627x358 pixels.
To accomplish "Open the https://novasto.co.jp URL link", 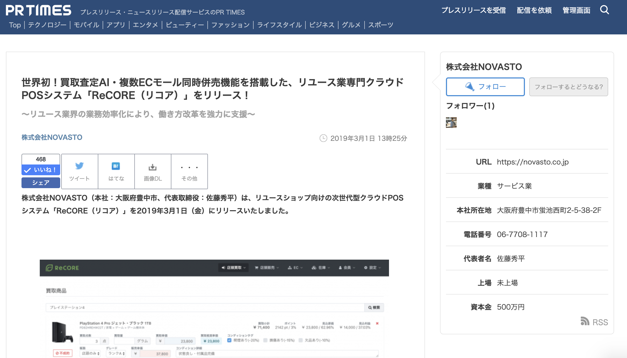I will click(533, 162).
